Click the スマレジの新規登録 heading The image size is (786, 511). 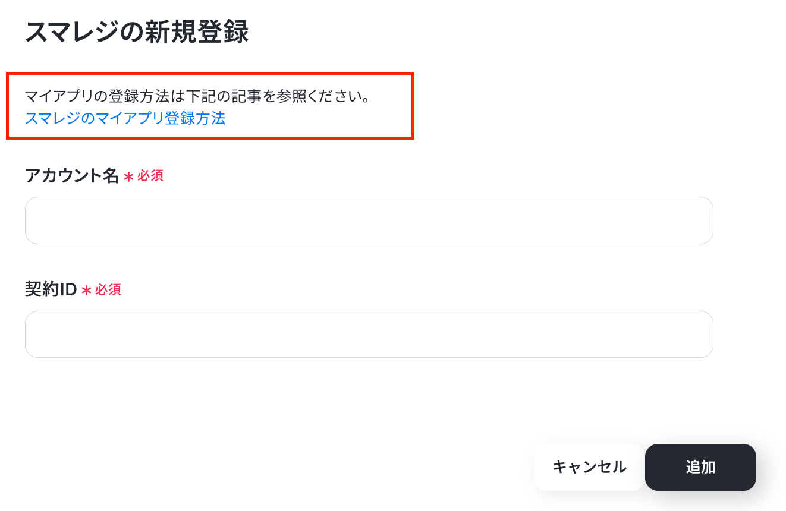[x=137, y=31]
